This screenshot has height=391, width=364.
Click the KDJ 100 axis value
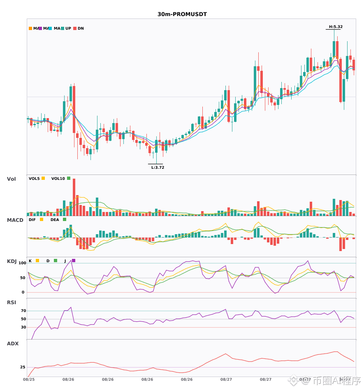(23, 263)
